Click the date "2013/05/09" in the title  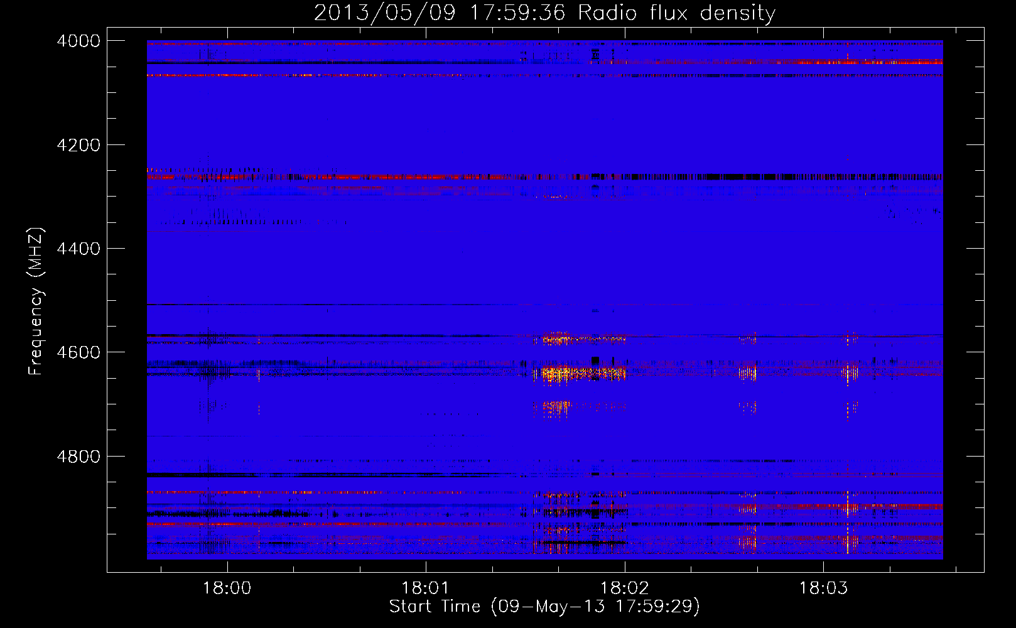pos(384,13)
